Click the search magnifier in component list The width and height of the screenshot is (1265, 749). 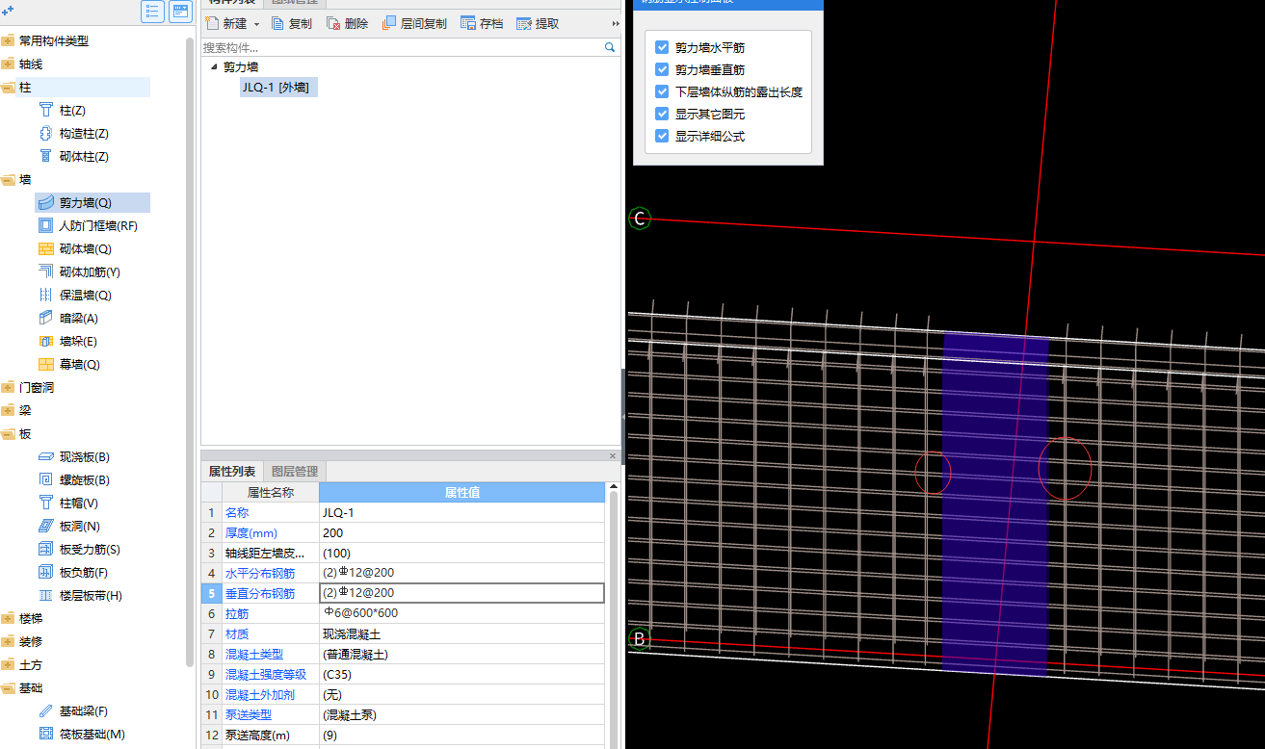point(610,46)
